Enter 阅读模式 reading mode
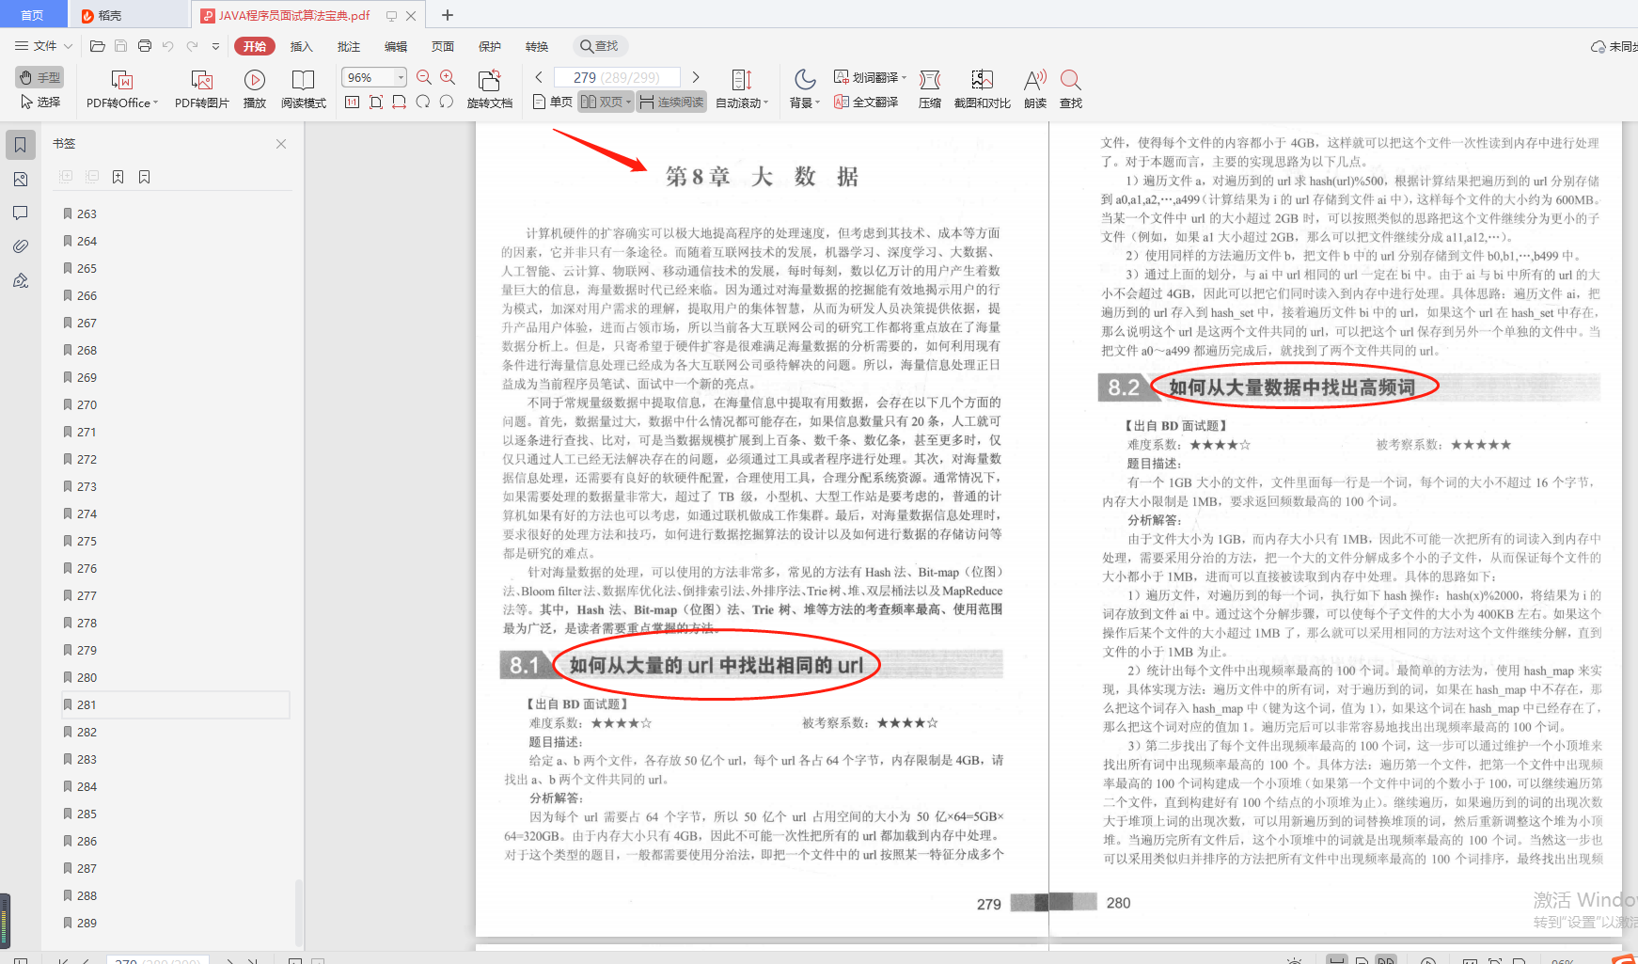Image resolution: width=1638 pixels, height=964 pixels. (303, 89)
